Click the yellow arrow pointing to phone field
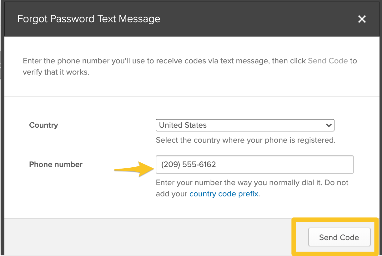 tap(131, 169)
